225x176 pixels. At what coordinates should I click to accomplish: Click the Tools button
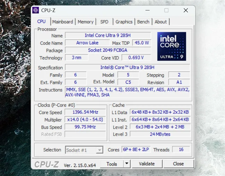click(112, 164)
